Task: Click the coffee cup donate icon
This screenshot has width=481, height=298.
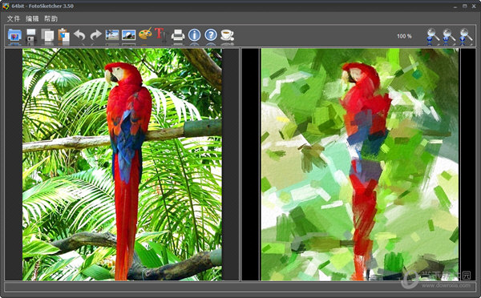Action: coord(228,35)
